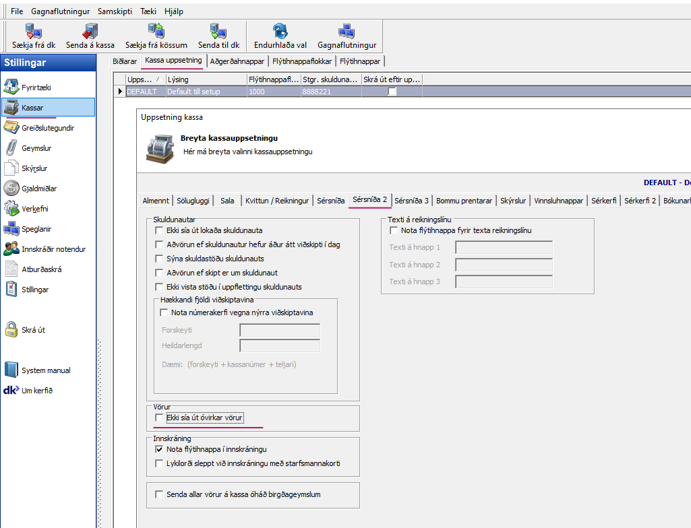Switch to the Sérsníða 3 tab
This screenshot has width=691, height=528.
click(411, 201)
